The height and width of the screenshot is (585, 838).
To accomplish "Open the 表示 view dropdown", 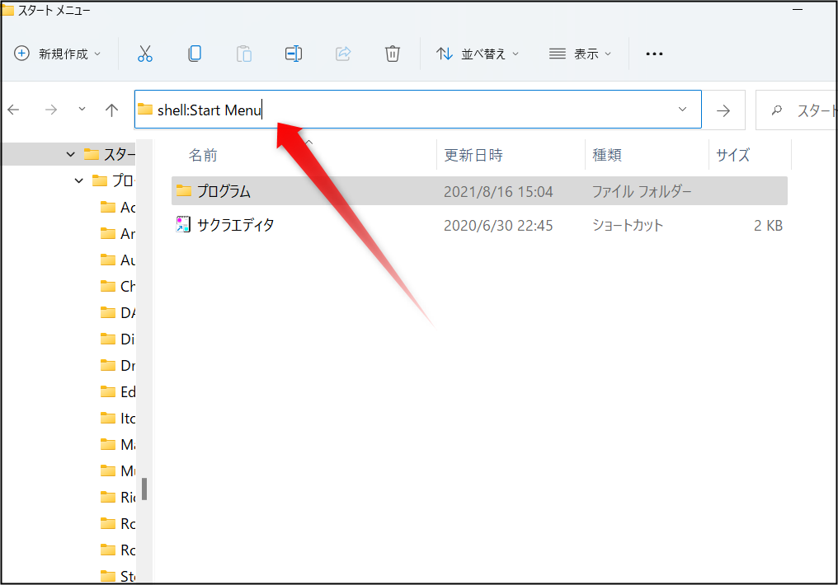I will point(580,54).
